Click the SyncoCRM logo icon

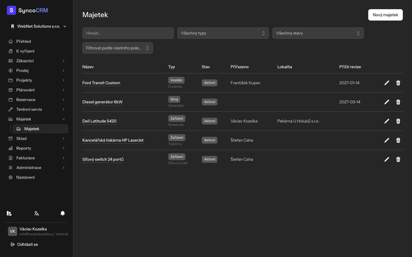[12, 10]
